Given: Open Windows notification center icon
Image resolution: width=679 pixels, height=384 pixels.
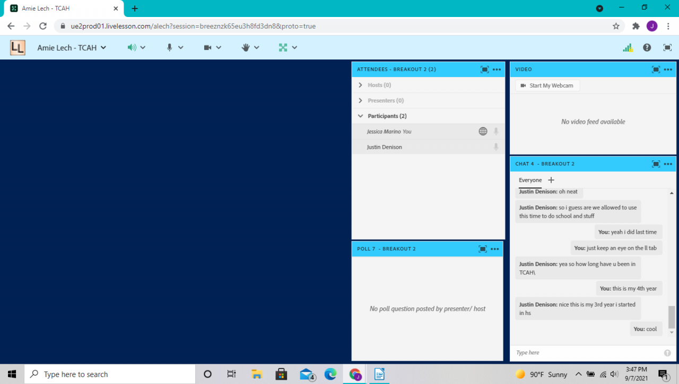Looking at the screenshot, I should 663,374.
